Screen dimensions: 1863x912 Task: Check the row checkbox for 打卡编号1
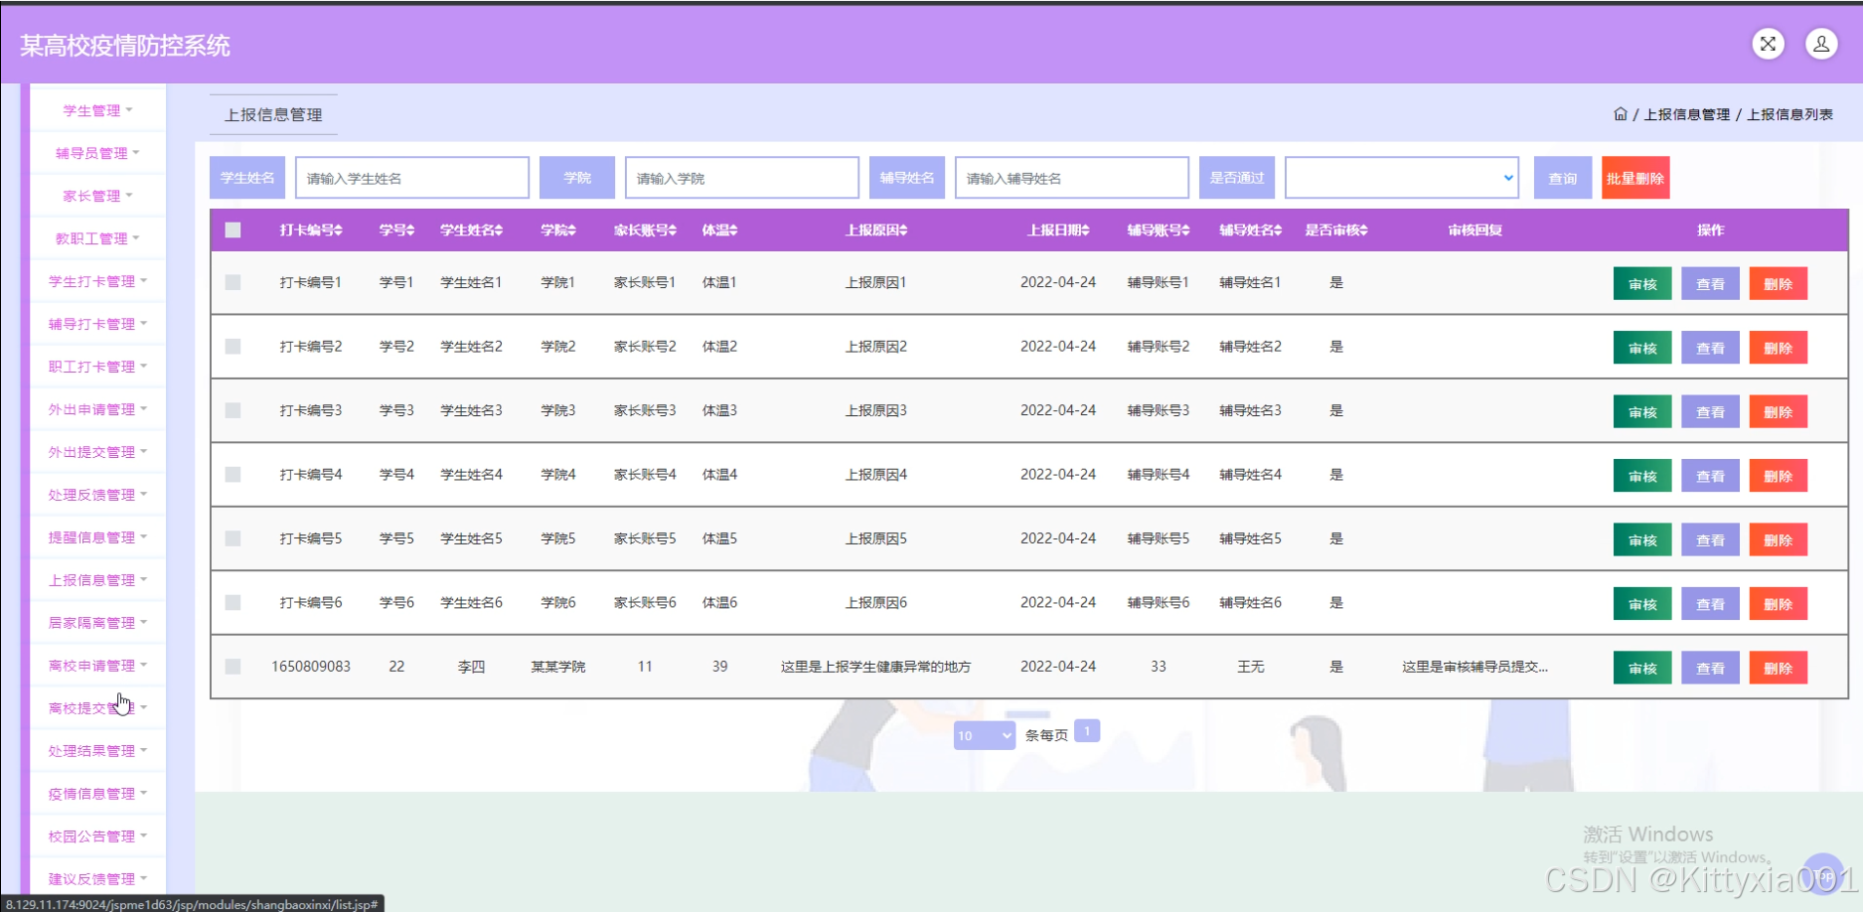[233, 283]
